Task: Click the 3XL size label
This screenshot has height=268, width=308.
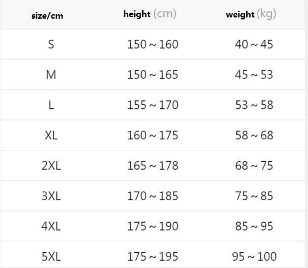Action: 51,196
